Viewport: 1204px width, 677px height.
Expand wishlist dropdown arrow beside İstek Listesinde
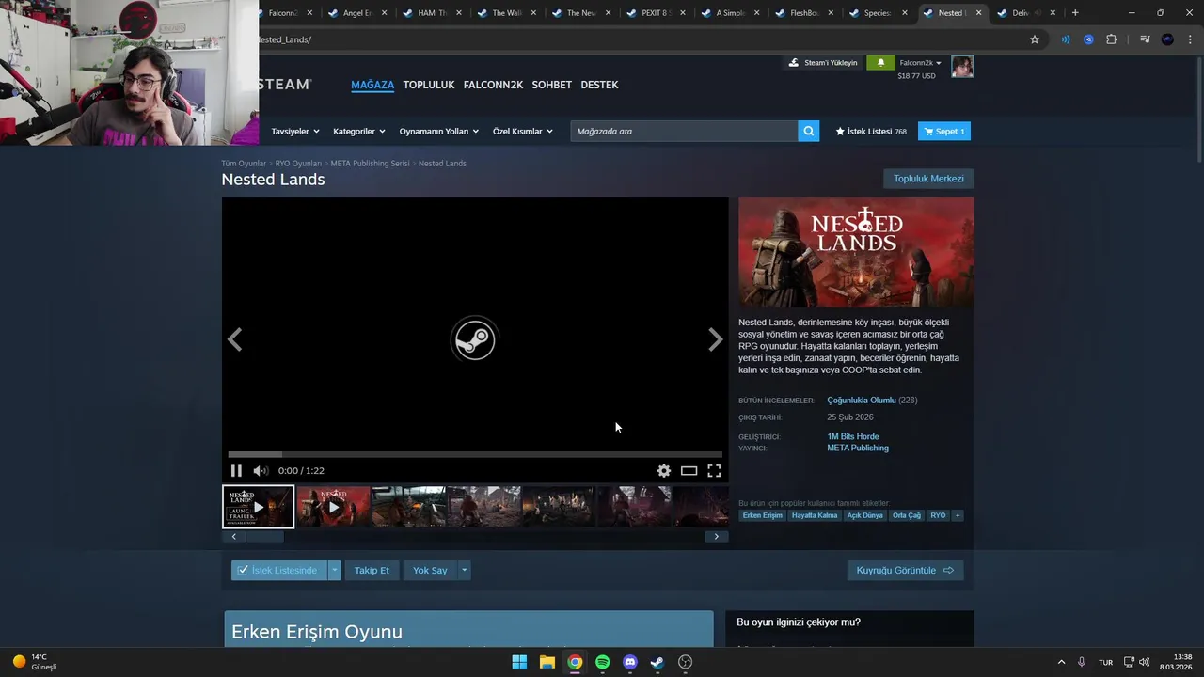(334, 570)
